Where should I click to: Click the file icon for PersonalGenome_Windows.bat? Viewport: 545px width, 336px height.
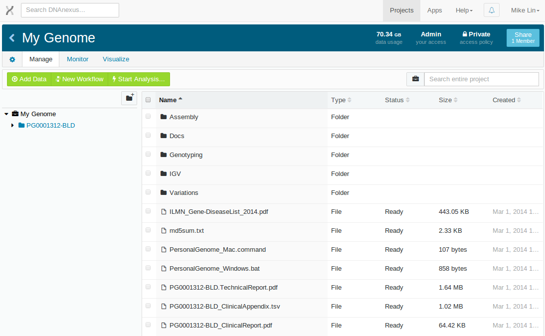[x=164, y=268]
